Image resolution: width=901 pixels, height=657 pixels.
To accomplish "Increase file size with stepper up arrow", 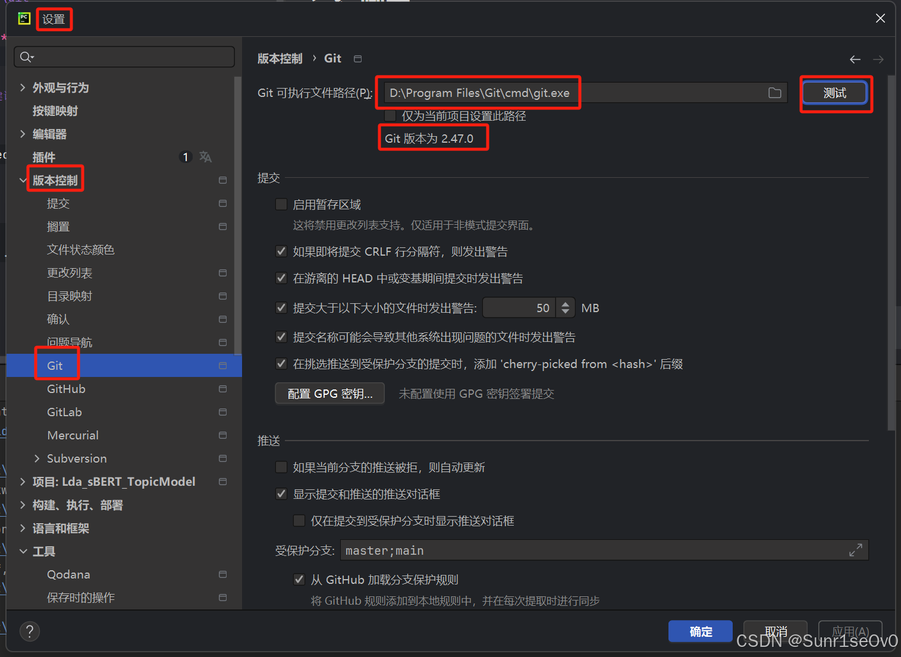I will click(565, 303).
